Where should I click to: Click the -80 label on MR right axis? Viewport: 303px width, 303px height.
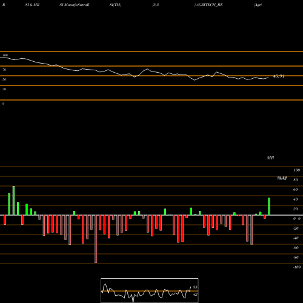(296, 258)
